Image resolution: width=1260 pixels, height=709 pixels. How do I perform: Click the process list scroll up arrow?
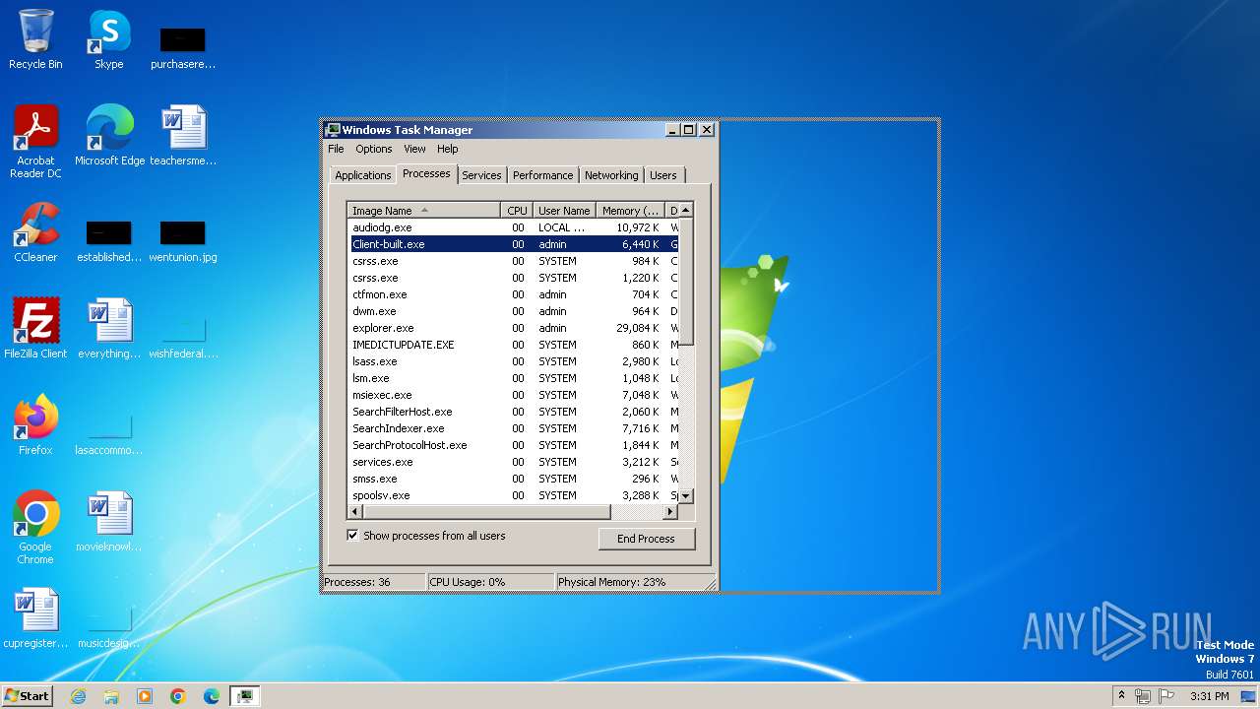click(686, 210)
